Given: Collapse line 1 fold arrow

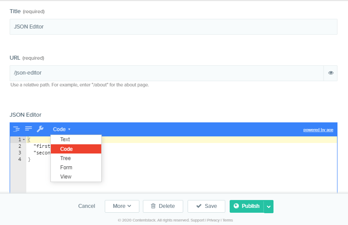Looking at the screenshot, I should 24,140.
